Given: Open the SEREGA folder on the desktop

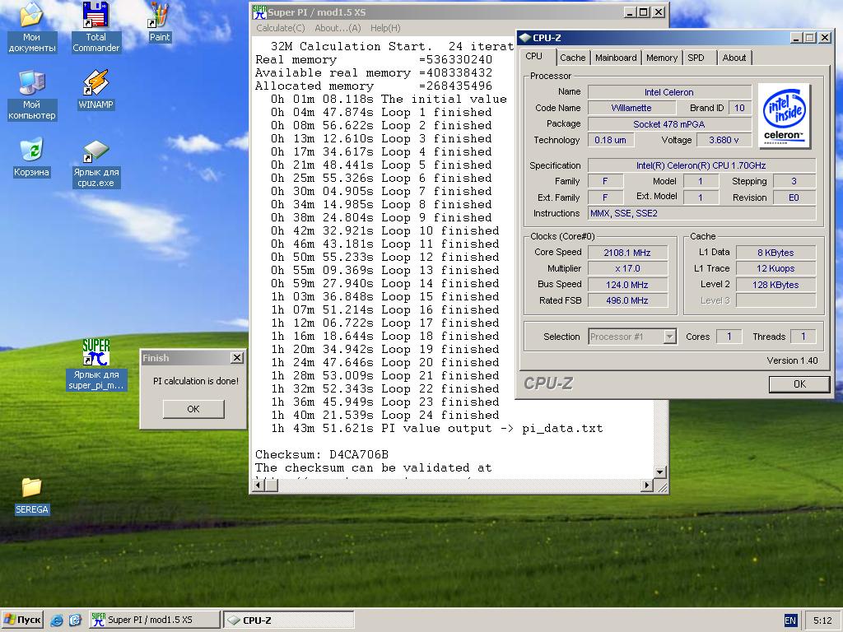Looking at the screenshot, I should pyautogui.click(x=32, y=496).
